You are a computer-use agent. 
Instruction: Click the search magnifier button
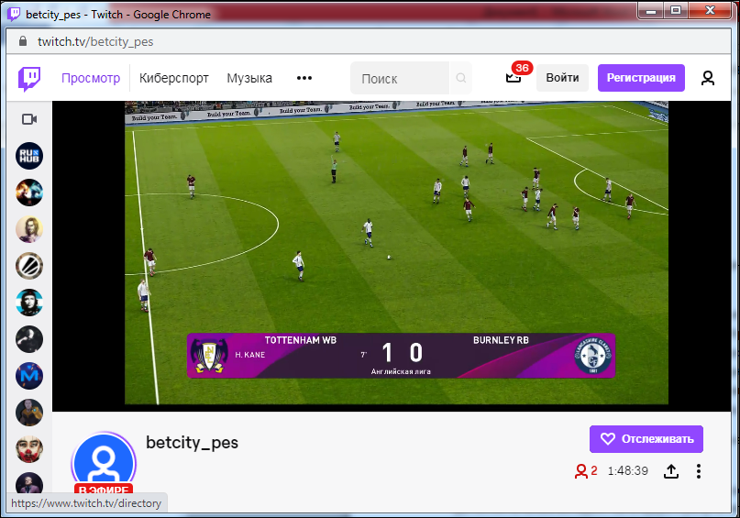tap(461, 78)
